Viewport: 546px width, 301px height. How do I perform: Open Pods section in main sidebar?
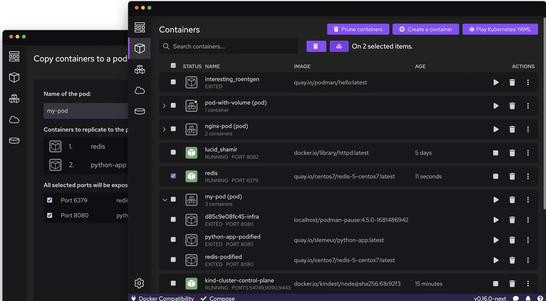140,70
